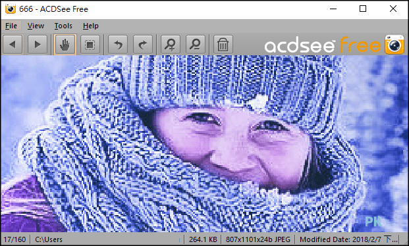409x246 pixels.
Task: Go to the next image
Action: tap(38, 45)
